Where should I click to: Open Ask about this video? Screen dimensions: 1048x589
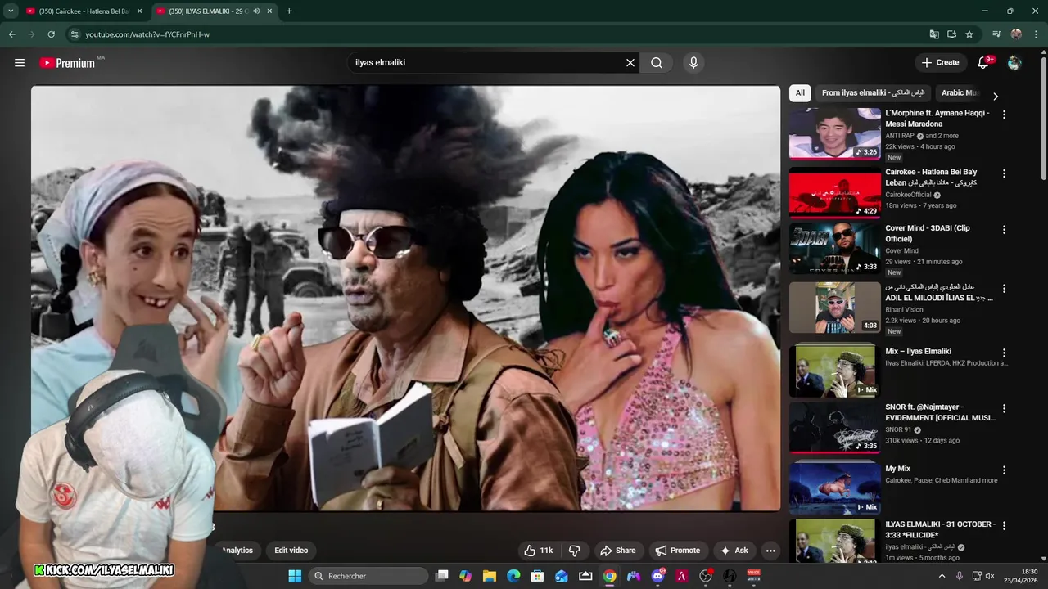(x=734, y=551)
